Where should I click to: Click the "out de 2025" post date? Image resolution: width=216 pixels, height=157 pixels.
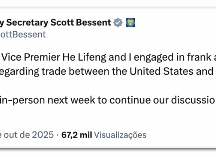tap(28, 135)
